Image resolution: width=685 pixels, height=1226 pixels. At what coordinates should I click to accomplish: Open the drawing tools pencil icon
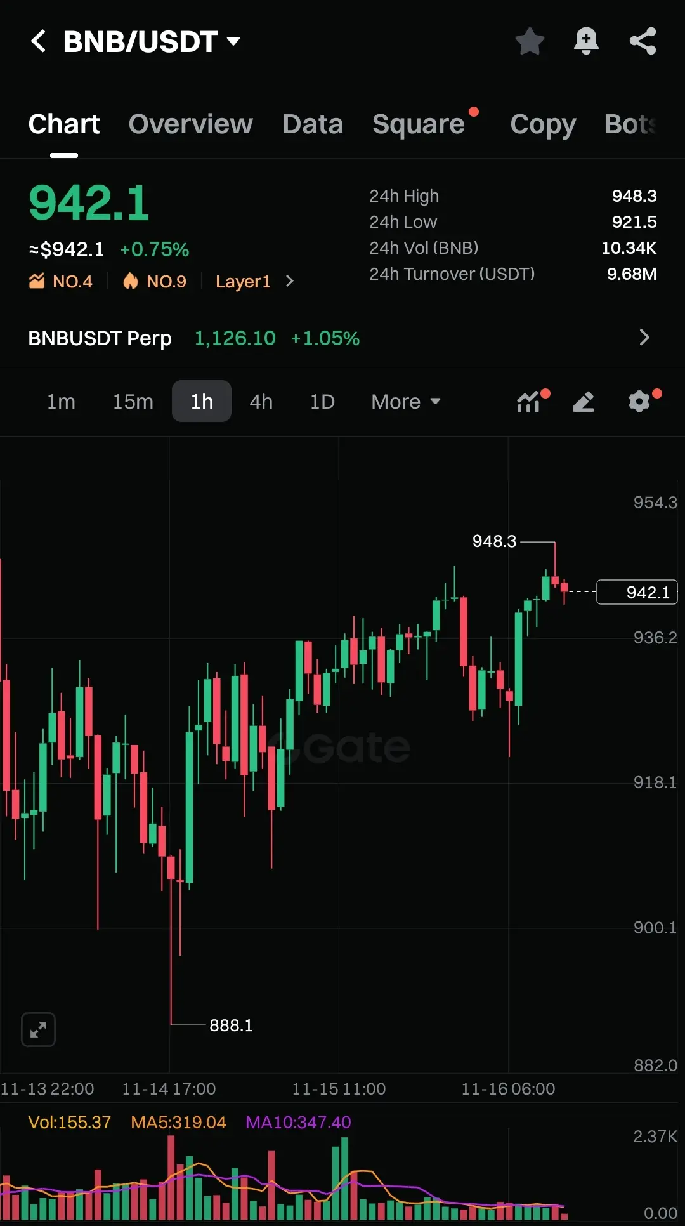pyautogui.click(x=584, y=402)
